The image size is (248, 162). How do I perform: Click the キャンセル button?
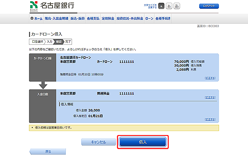point(98,142)
